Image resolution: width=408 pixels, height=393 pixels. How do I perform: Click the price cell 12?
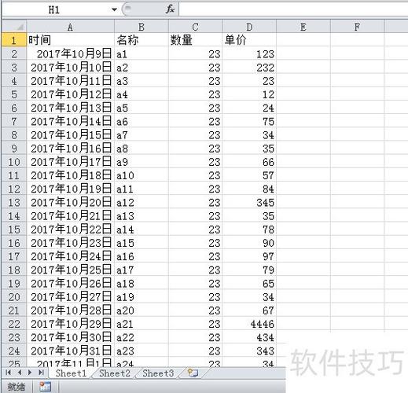(249, 94)
